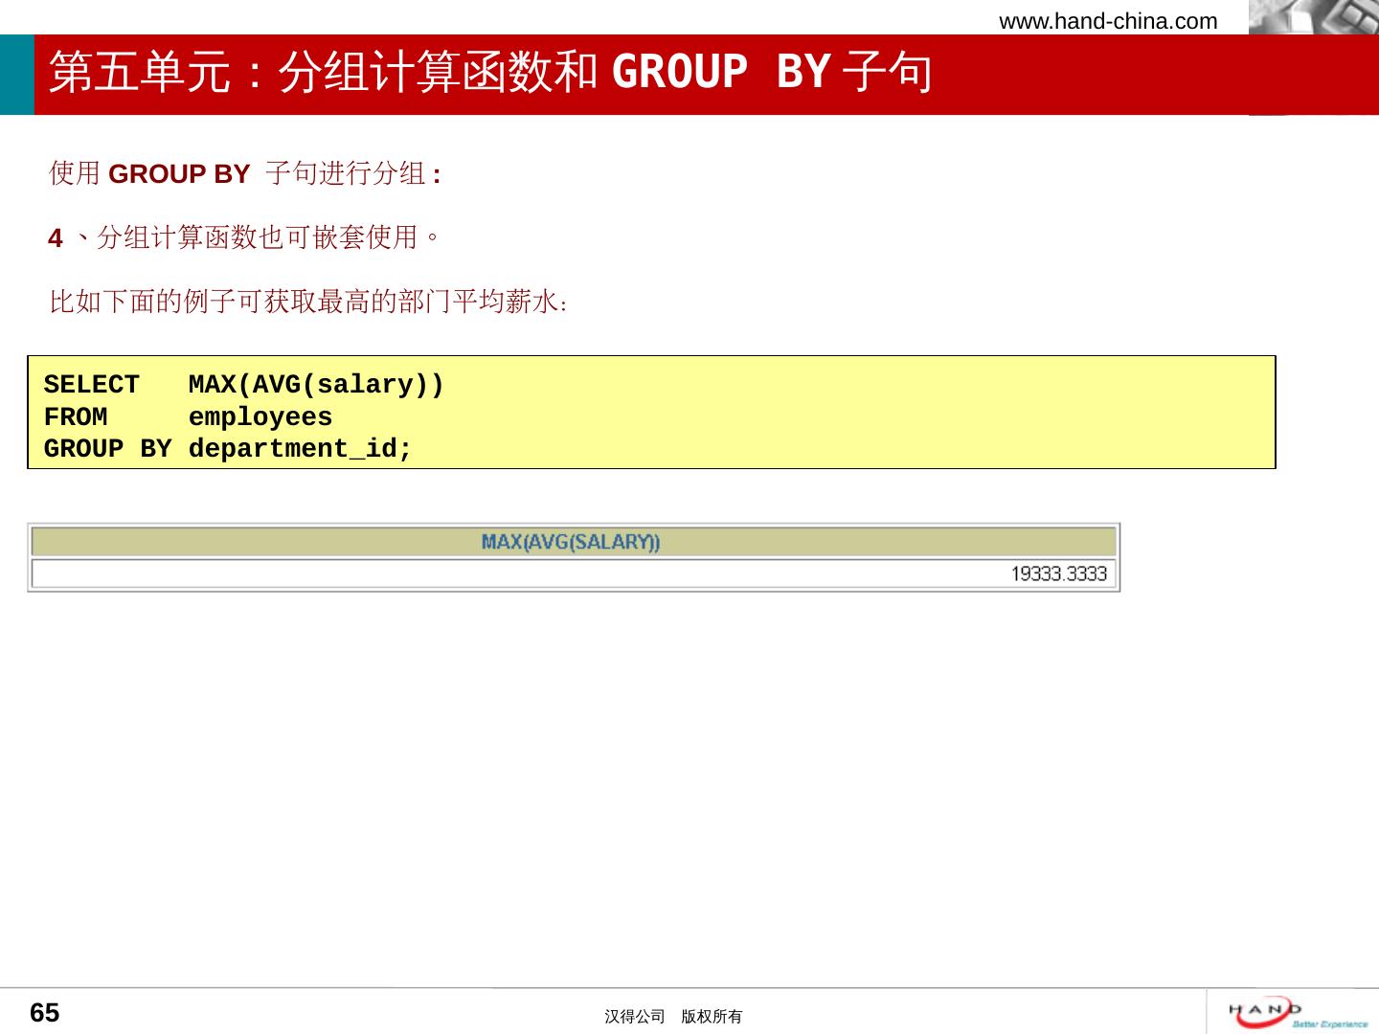Viewport: 1379px width, 1034px height.
Task: Click the footer text '汉得公司 版权所有'
Action: tap(673, 1017)
